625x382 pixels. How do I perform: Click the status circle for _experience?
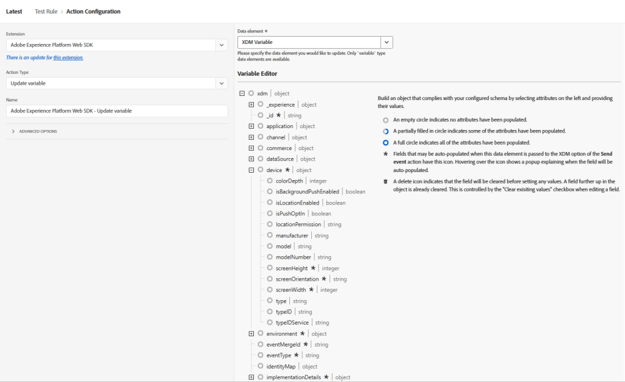(260, 104)
